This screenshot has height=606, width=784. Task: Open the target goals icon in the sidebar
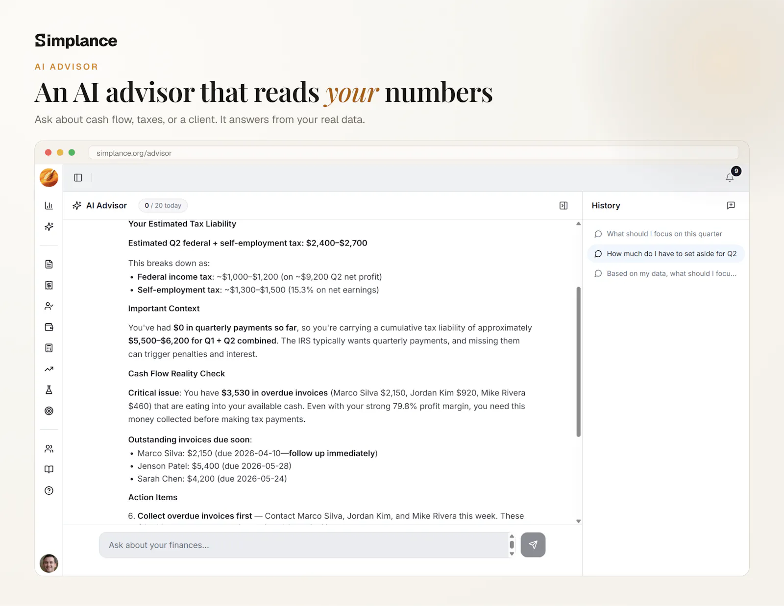coord(49,411)
